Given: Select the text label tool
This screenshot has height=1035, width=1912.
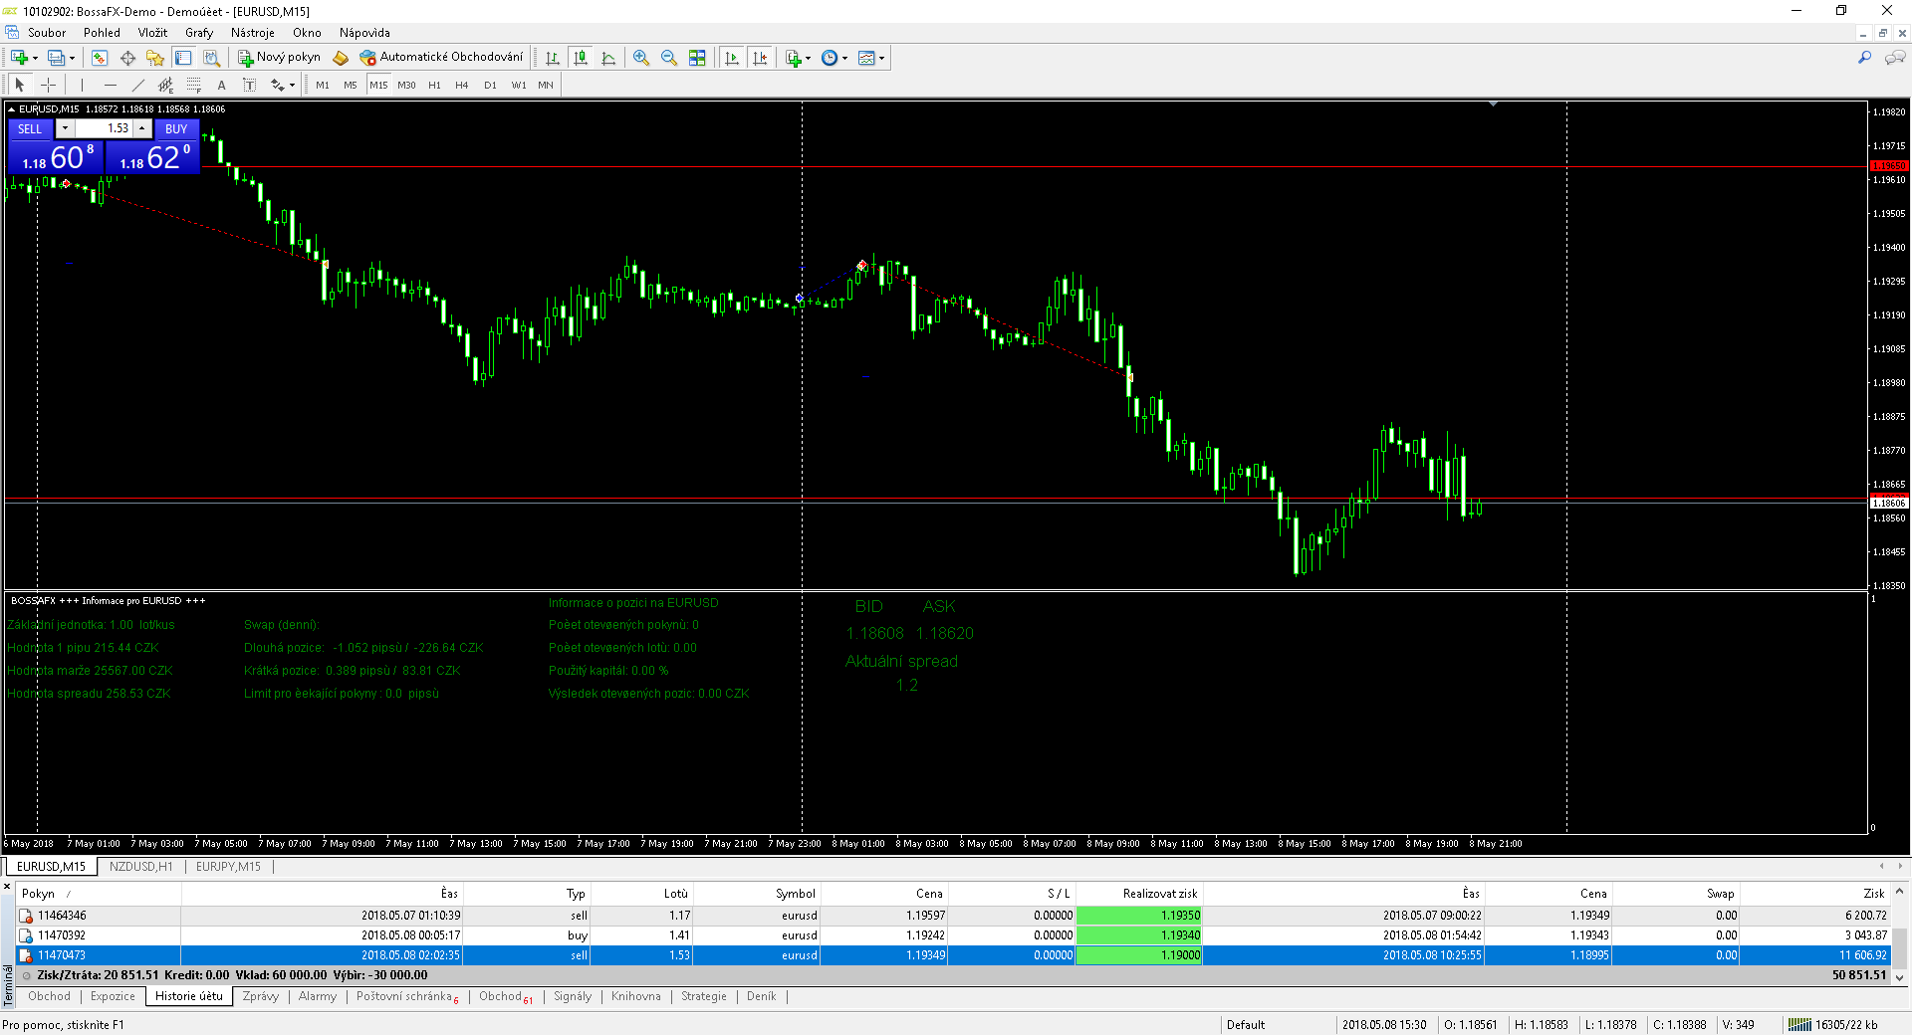Looking at the screenshot, I should click(x=249, y=85).
